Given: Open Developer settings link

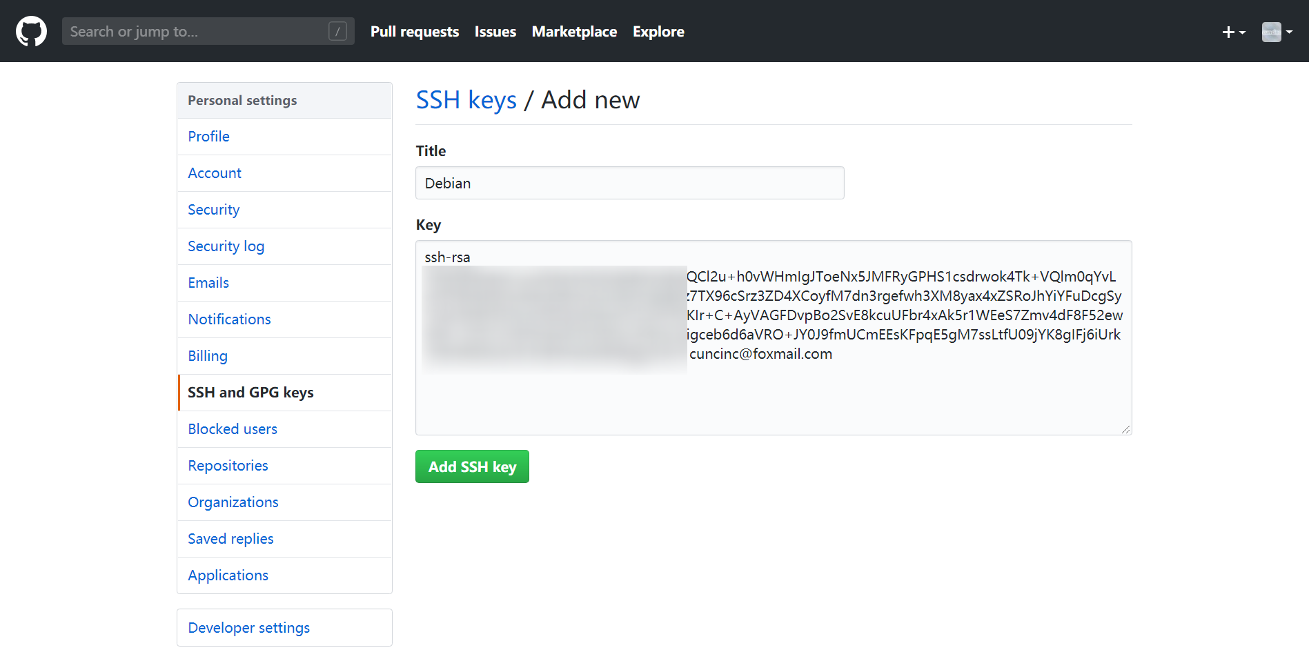Looking at the screenshot, I should [248, 628].
